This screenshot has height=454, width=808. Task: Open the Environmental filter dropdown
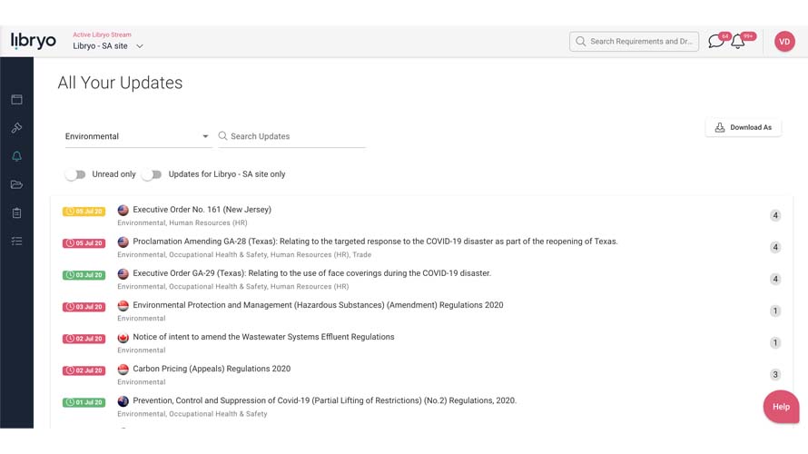(137, 136)
